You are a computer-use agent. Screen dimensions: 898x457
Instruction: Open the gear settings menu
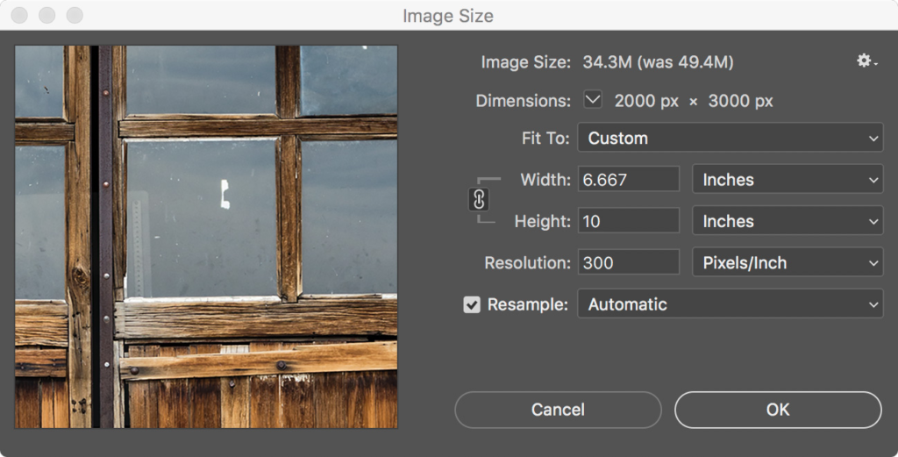866,61
